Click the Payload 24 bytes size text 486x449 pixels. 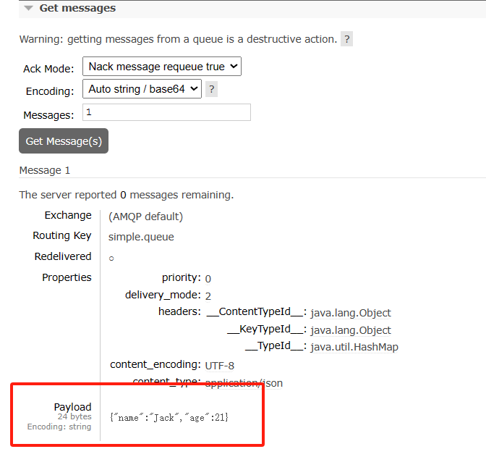[74, 417]
